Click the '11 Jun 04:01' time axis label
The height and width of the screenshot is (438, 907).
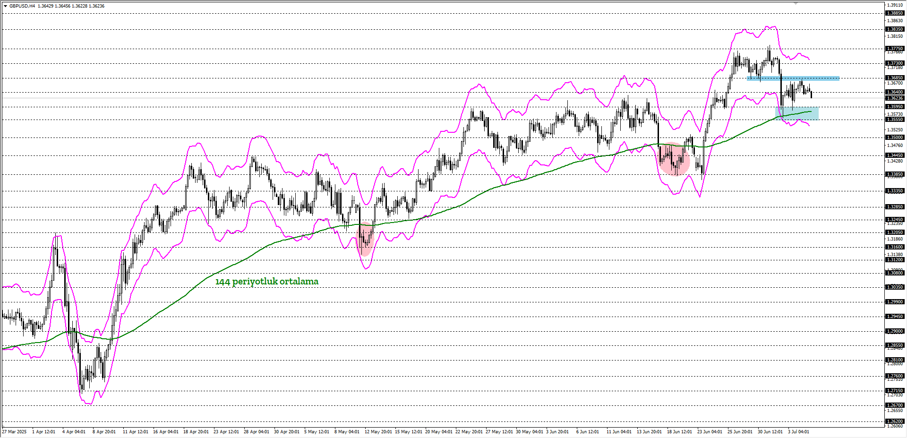pyautogui.click(x=619, y=432)
